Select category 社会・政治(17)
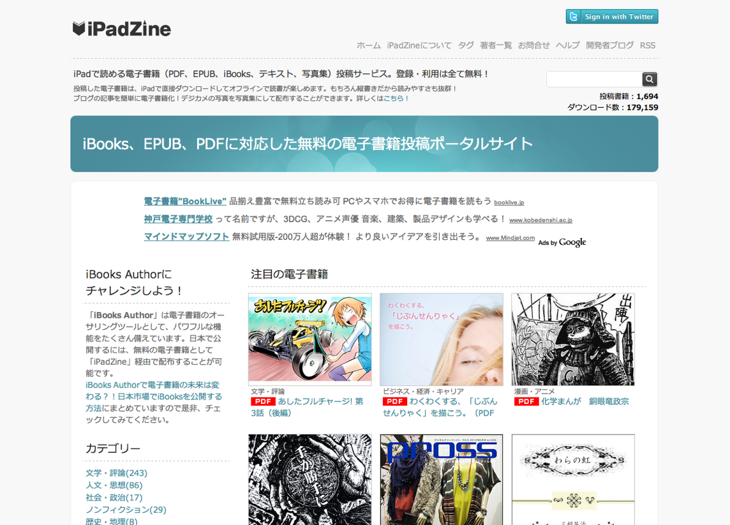The height and width of the screenshot is (525, 730). pyautogui.click(x=114, y=498)
